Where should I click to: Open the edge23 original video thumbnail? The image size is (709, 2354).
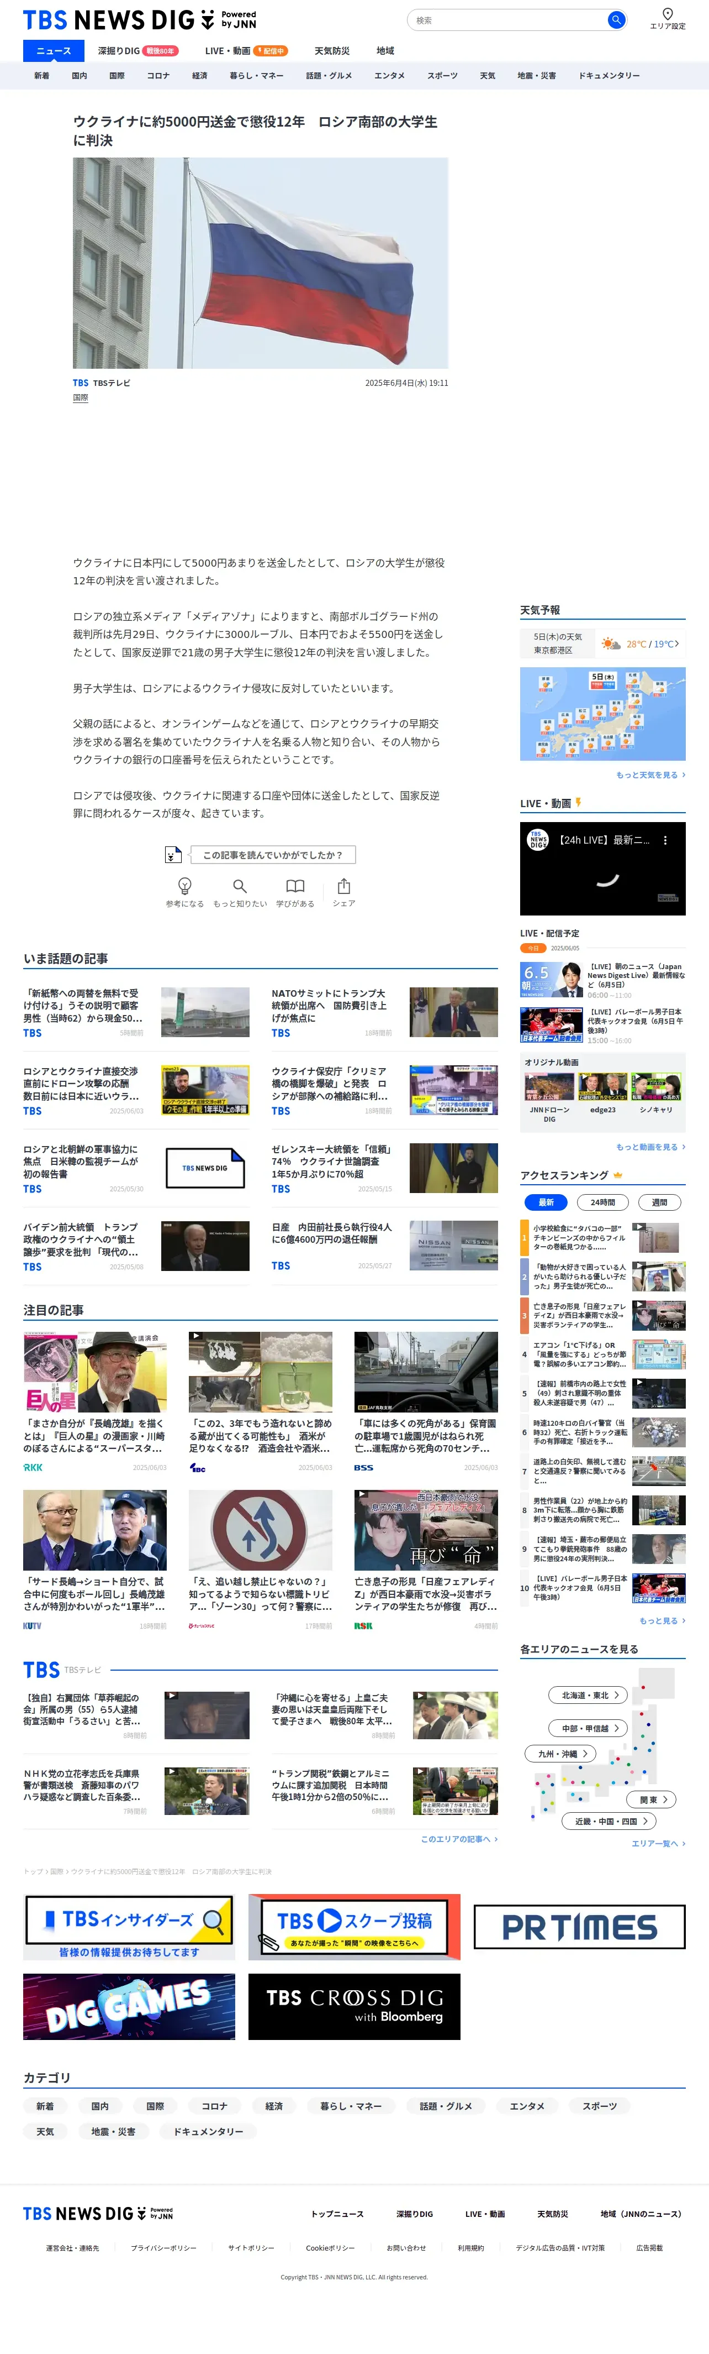point(603,1086)
